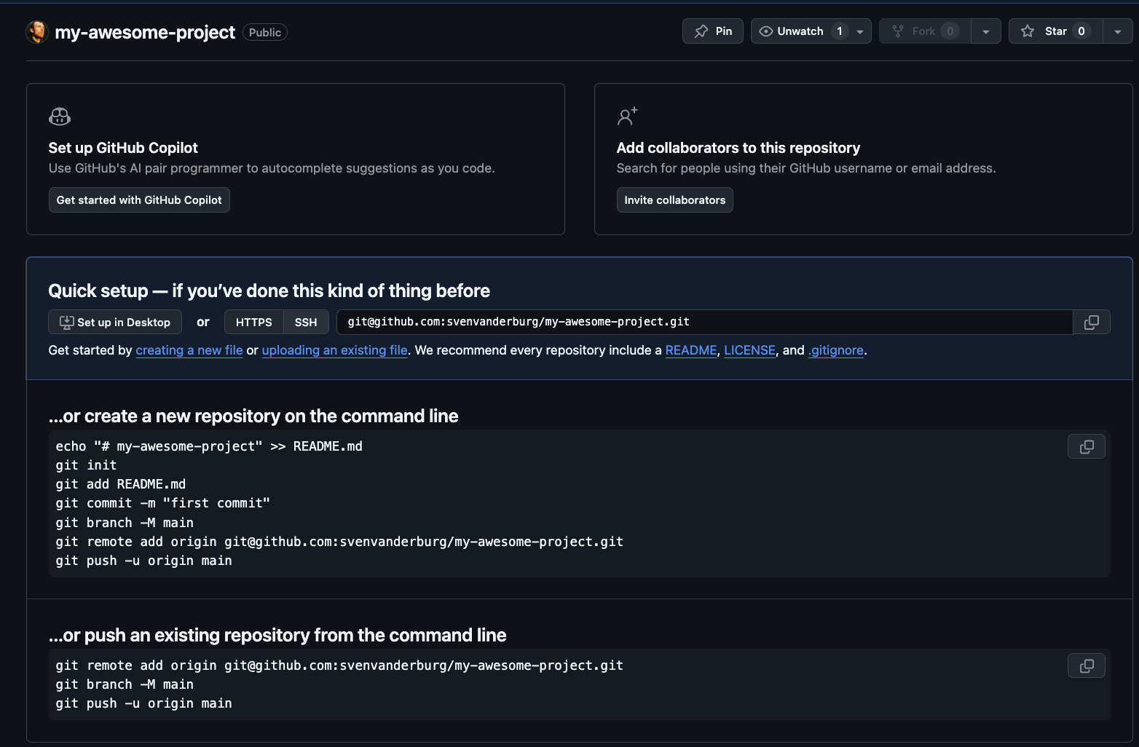Image resolution: width=1139 pixels, height=747 pixels.
Task: Click the .gitignore link
Action: click(x=836, y=350)
